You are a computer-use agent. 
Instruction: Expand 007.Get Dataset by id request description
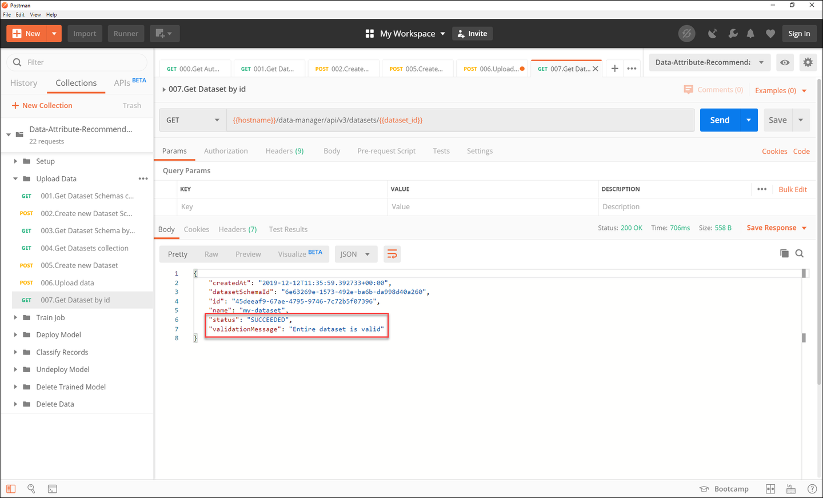coord(164,89)
